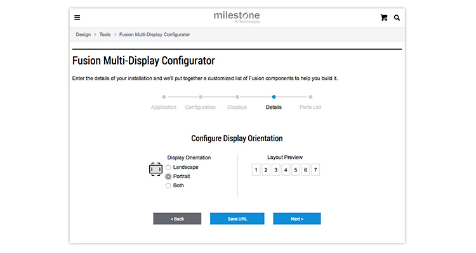
Task: Open the shopping cart
Action: pyautogui.click(x=384, y=18)
